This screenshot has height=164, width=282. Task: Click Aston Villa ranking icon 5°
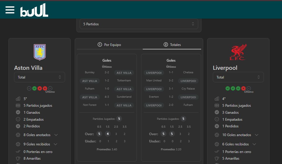tap(18, 99)
